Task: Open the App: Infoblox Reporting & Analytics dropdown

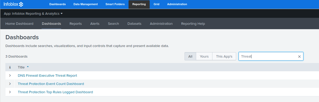Action: pos(33,13)
